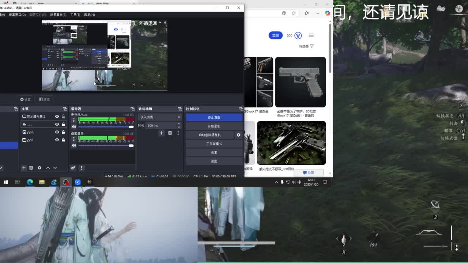This screenshot has width=468, height=263.
Task: Mute the 麦克风/Aux audio channel
Action: (74, 127)
